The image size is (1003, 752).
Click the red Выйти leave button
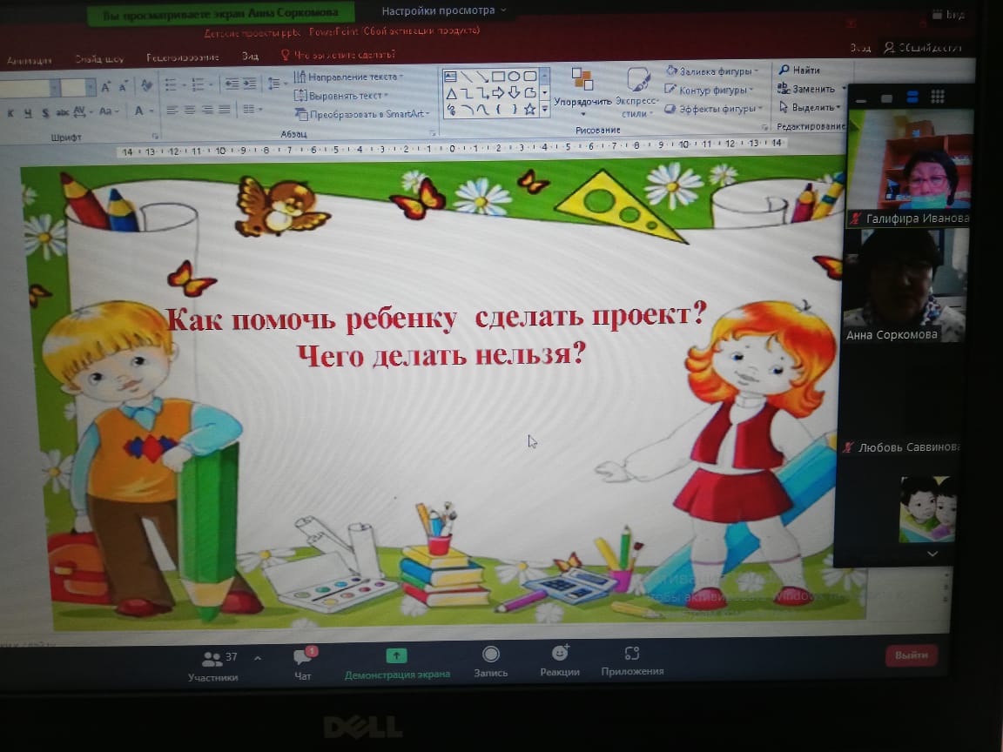pyautogui.click(x=911, y=655)
